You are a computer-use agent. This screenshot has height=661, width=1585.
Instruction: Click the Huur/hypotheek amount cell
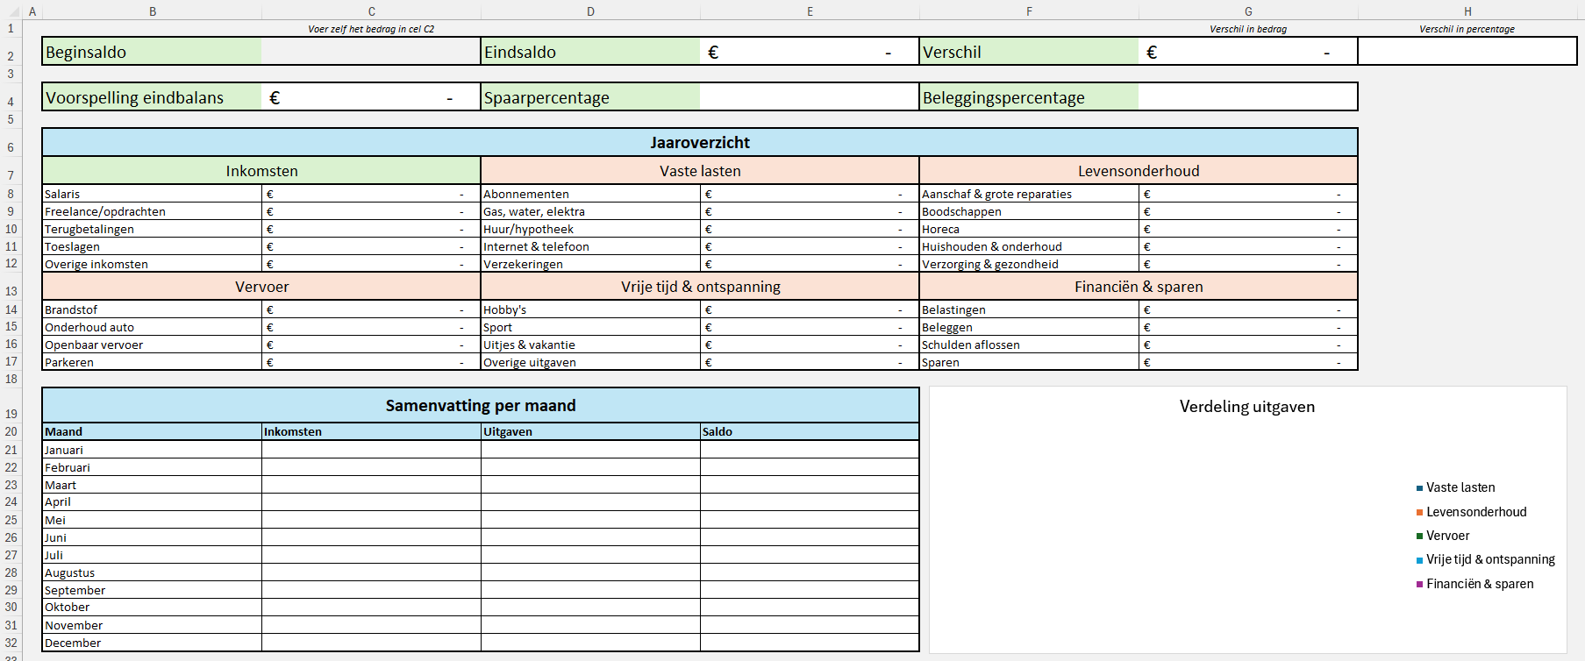tap(809, 229)
